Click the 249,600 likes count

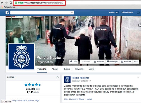pos(33,89)
